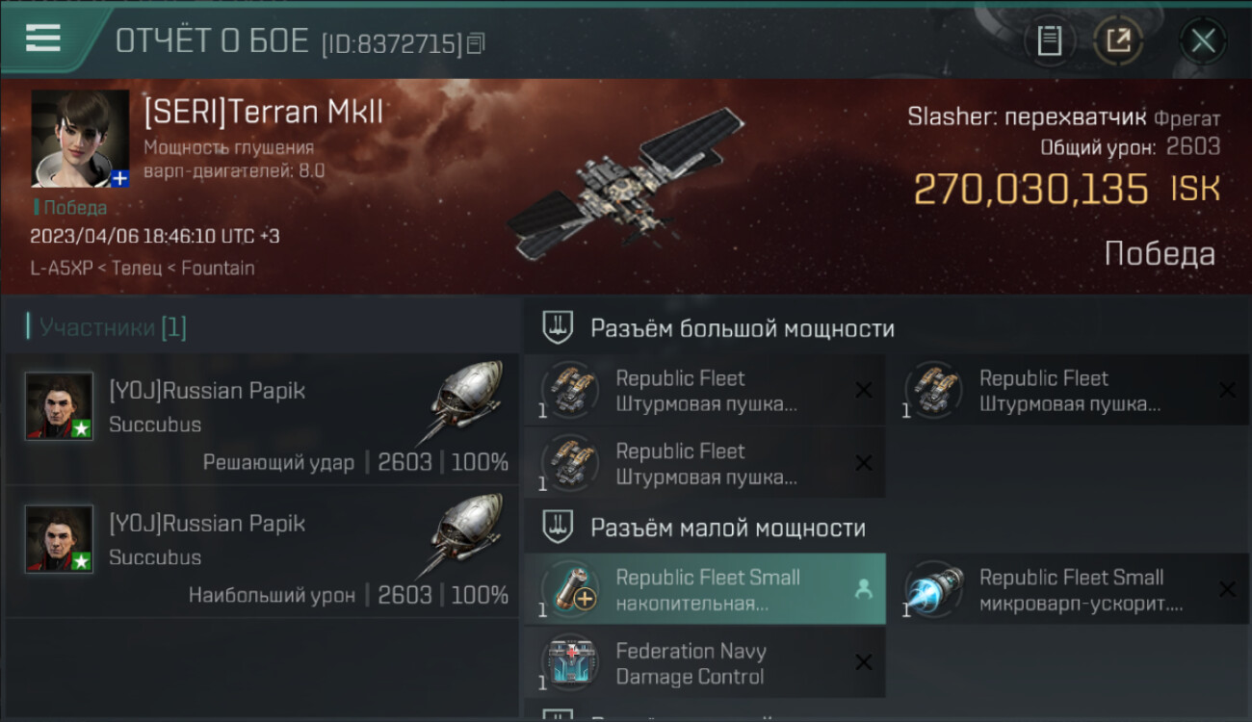This screenshot has height=722, width=1252.
Task: Click the location link L-A5XP Fountain
Action: click(x=143, y=269)
